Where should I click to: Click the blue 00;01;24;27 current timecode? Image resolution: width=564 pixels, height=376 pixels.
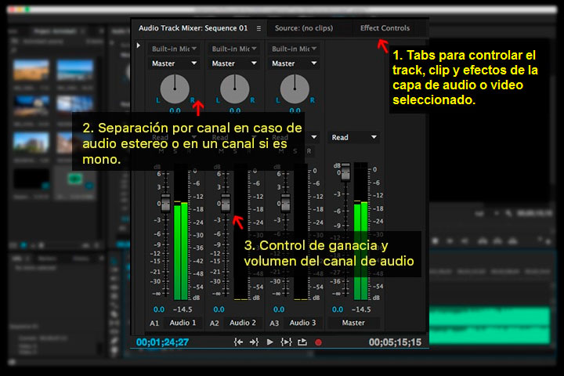pyautogui.click(x=162, y=342)
